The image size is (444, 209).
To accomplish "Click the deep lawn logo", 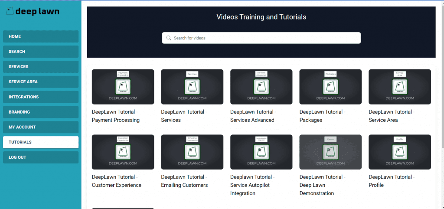I will click(33, 11).
